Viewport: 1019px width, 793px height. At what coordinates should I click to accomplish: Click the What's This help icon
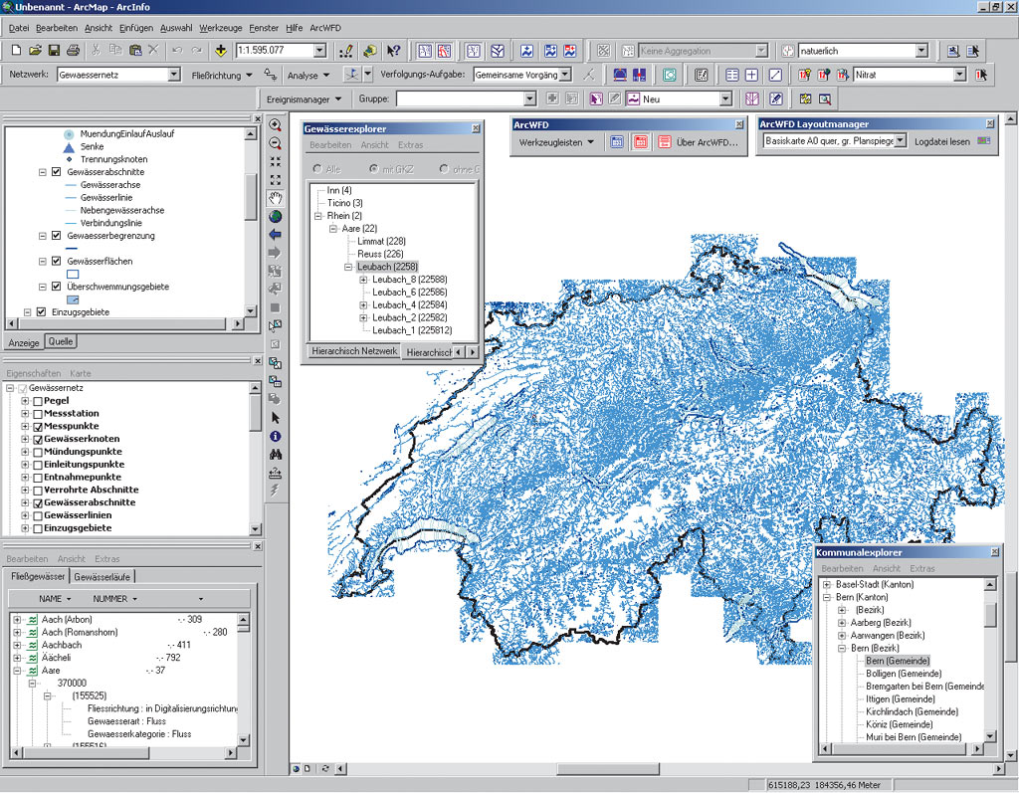[x=393, y=50]
